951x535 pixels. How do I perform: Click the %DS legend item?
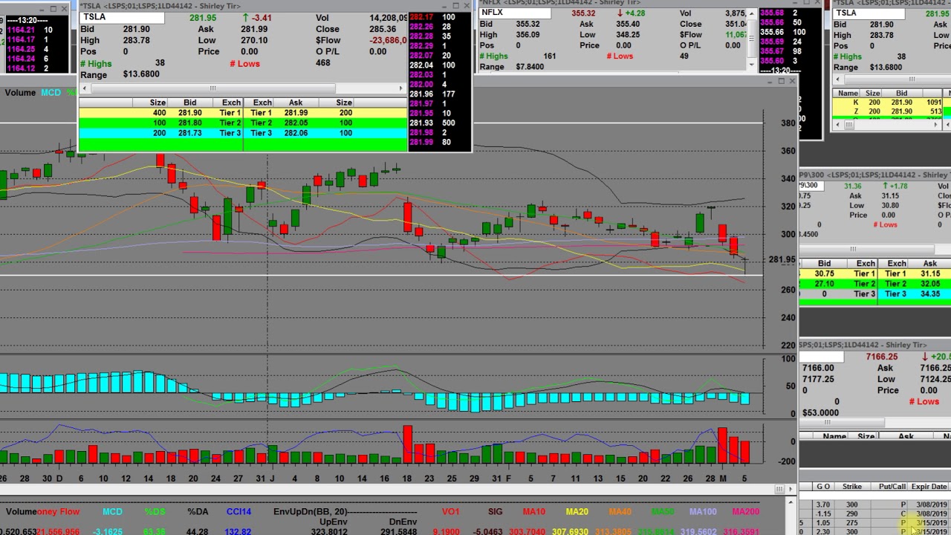pyautogui.click(x=155, y=511)
